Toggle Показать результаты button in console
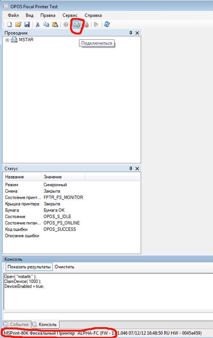Viewport: 213px width, 338px height. pos(29,267)
